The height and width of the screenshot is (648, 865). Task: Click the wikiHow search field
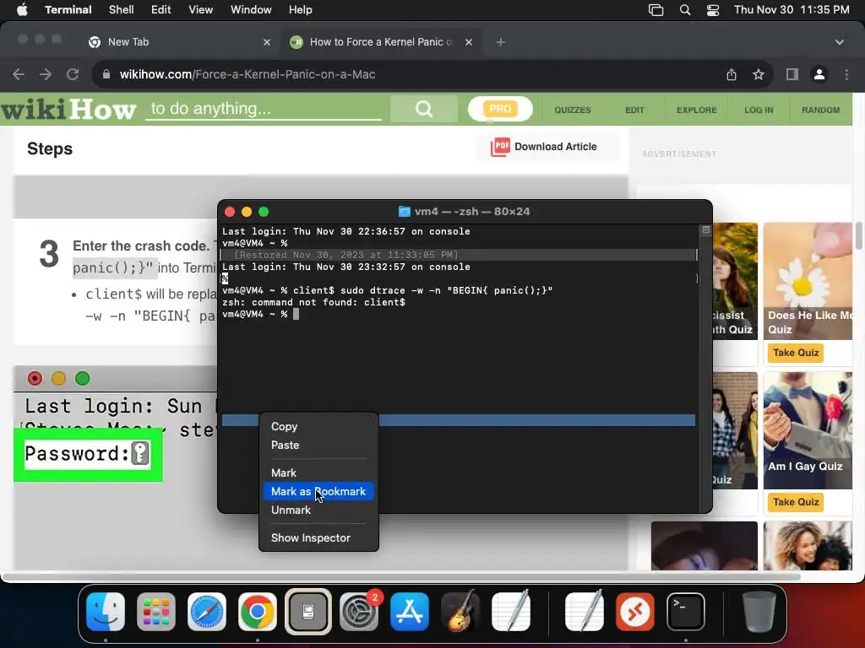[x=264, y=109]
